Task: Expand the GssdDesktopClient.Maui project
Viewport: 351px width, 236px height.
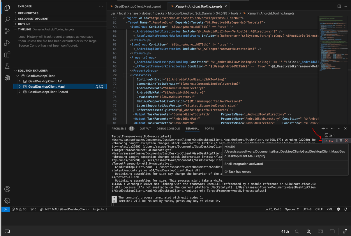Action: 20,86
